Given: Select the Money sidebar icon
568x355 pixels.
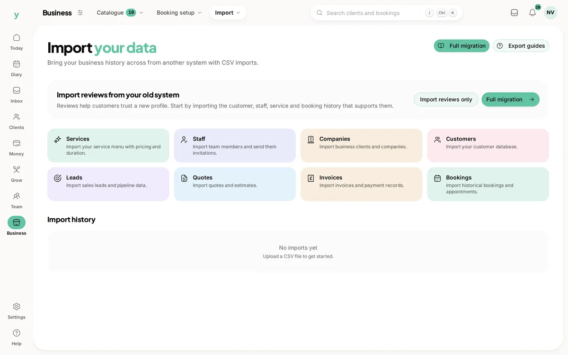Looking at the screenshot, I should (17, 143).
